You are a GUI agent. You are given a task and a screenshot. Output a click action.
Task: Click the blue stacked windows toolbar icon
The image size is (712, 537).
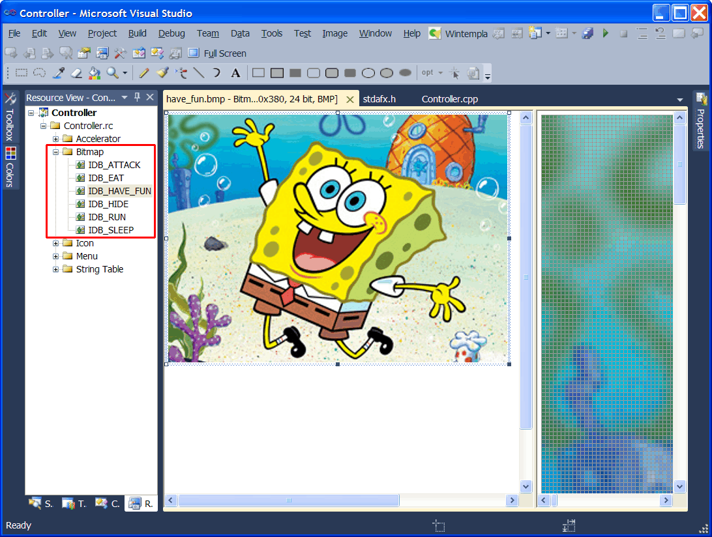pyautogui.click(x=587, y=33)
